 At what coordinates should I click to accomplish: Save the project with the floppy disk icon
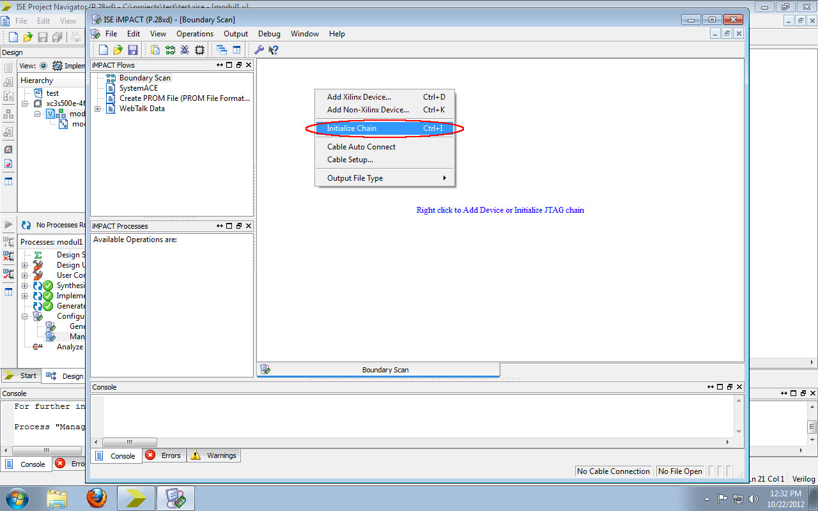tap(133, 49)
